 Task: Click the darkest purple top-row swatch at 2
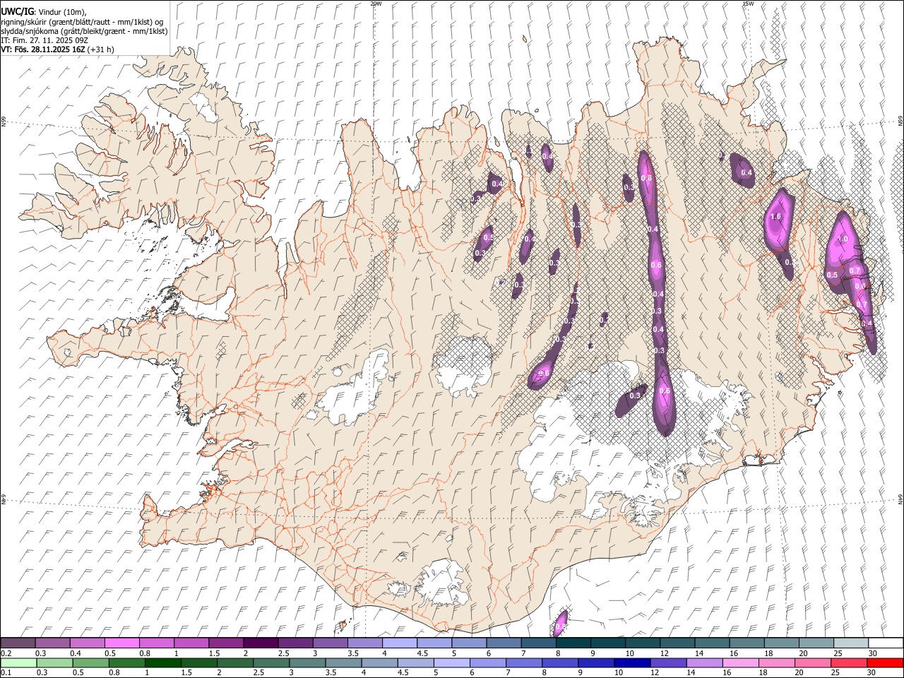pos(261,643)
